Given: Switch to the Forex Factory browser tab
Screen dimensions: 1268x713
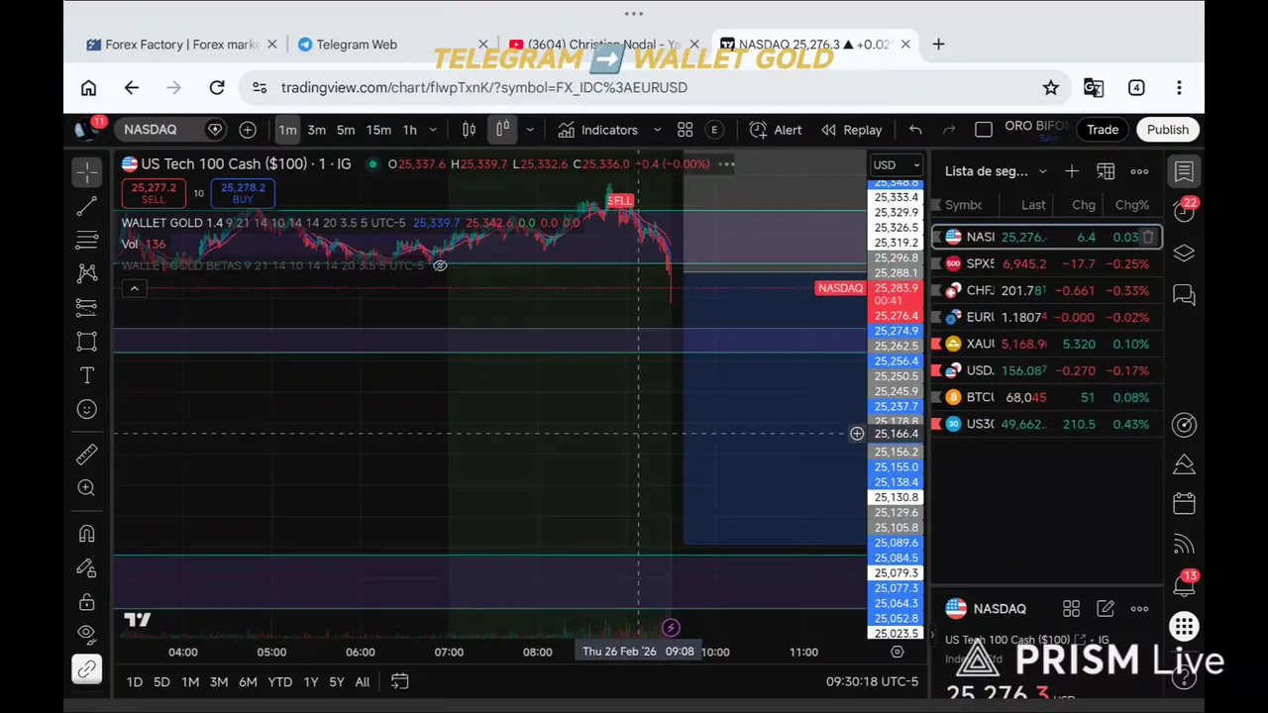Looking at the screenshot, I should coord(182,45).
